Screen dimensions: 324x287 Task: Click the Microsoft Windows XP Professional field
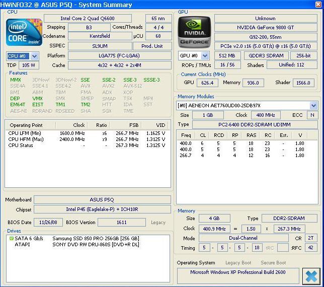coord(238,276)
